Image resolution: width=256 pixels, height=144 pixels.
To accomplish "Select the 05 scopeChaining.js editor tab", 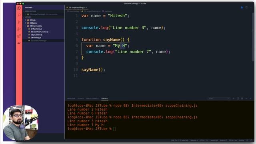I will (x=76, y=8).
